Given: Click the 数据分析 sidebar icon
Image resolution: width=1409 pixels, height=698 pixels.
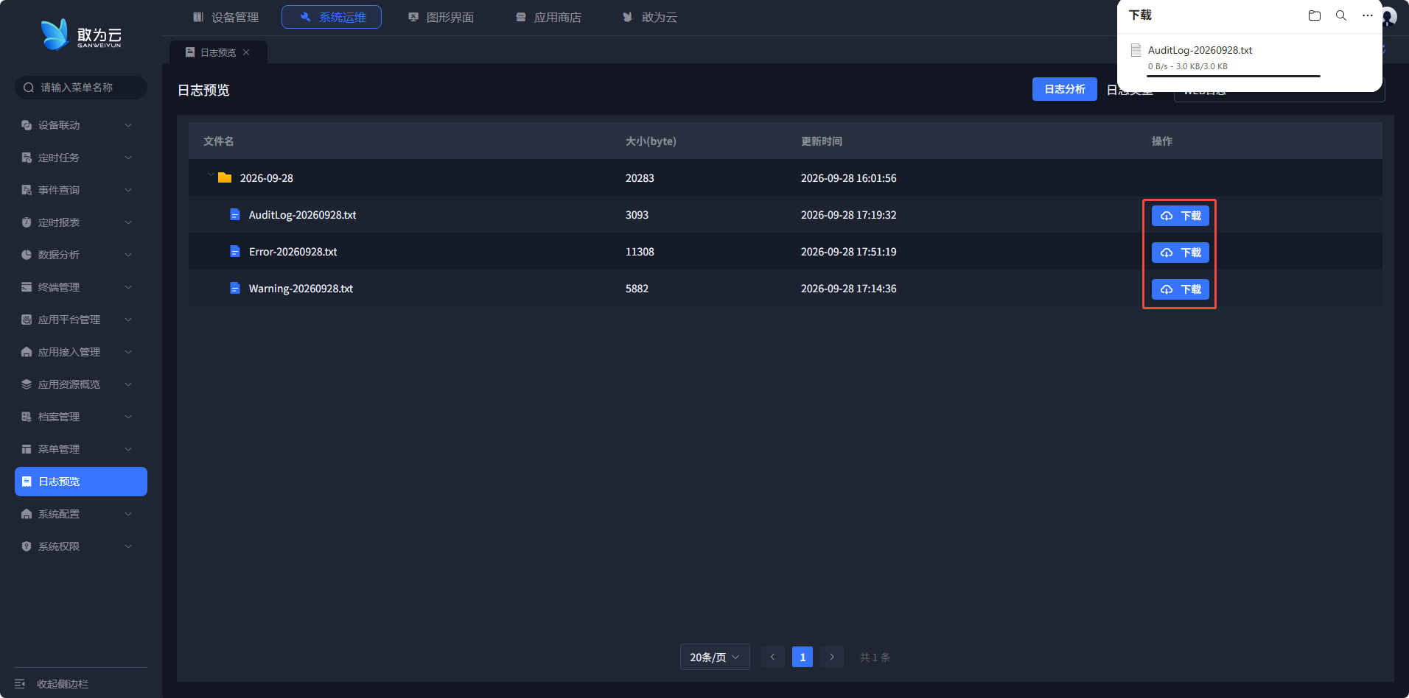Looking at the screenshot, I should tap(27, 255).
